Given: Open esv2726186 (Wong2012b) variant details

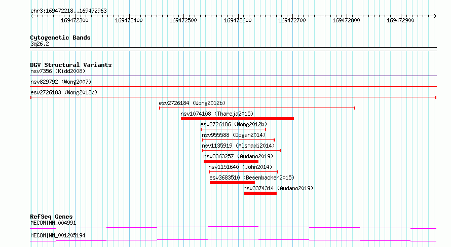Looking at the screenshot, I should tap(234, 124).
